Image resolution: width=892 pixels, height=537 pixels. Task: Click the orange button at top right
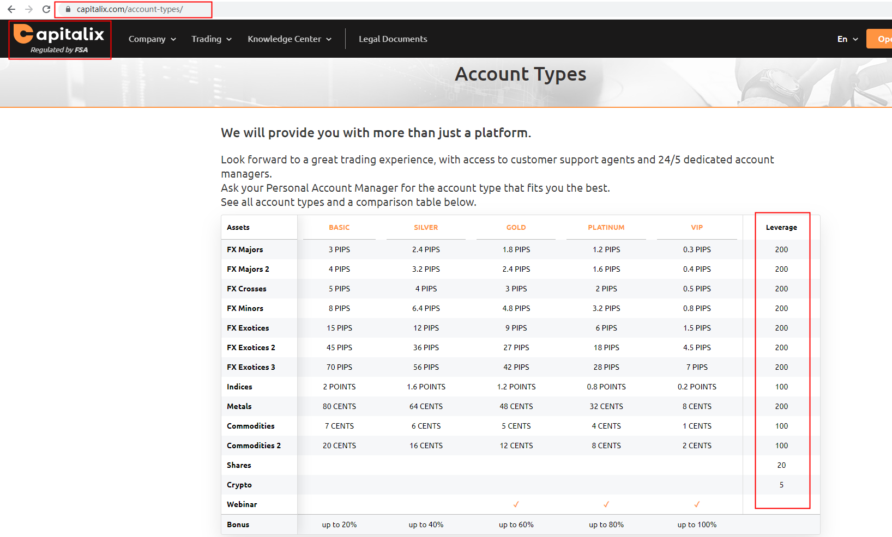pos(879,39)
